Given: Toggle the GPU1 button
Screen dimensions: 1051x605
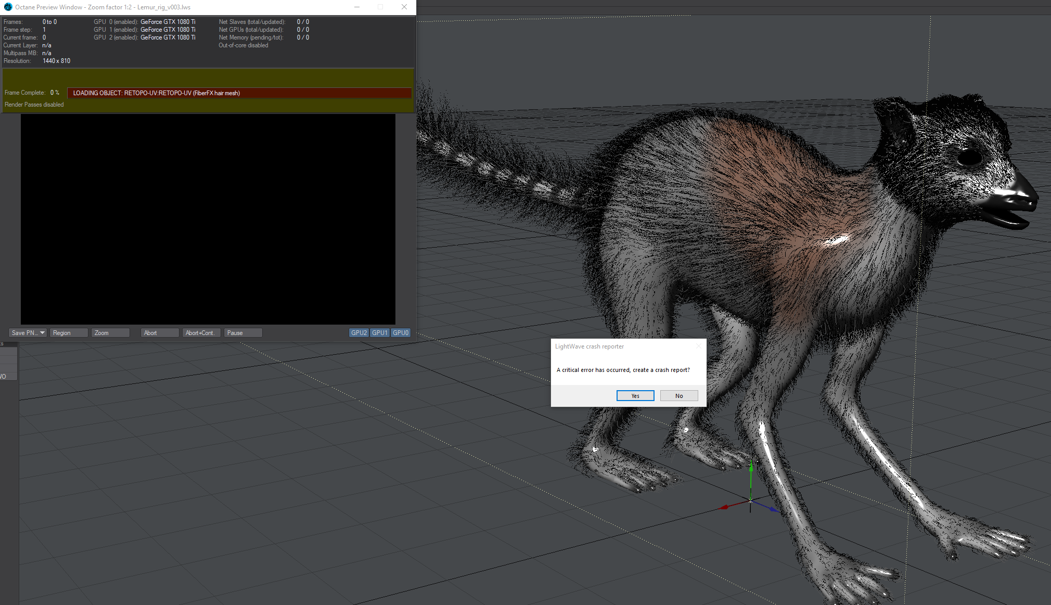Looking at the screenshot, I should [380, 333].
